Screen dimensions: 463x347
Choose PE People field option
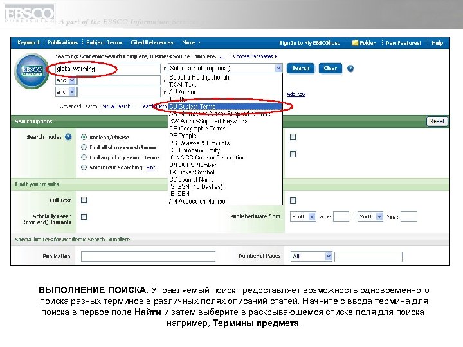click(225, 136)
